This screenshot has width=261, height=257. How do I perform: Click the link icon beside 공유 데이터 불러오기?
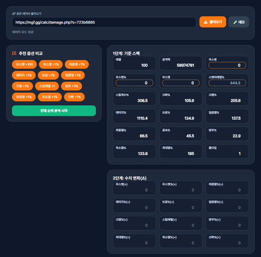[x=14, y=13]
